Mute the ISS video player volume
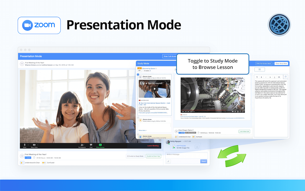 tap(188, 111)
